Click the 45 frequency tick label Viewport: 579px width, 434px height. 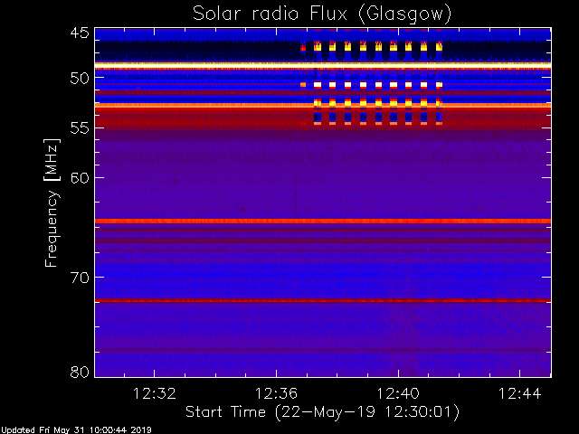coord(80,33)
